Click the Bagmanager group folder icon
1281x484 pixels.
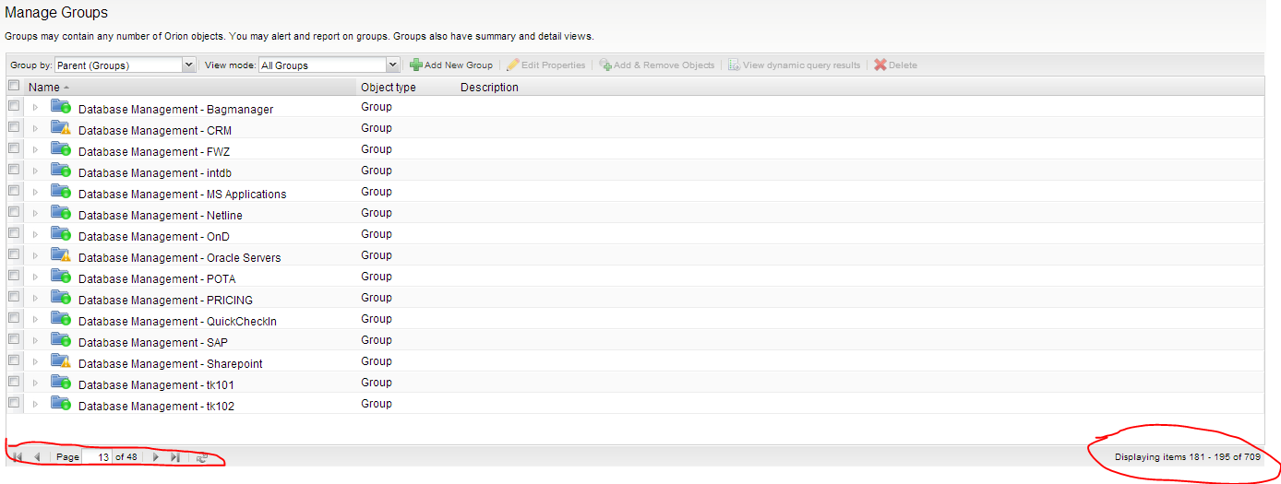coord(61,107)
